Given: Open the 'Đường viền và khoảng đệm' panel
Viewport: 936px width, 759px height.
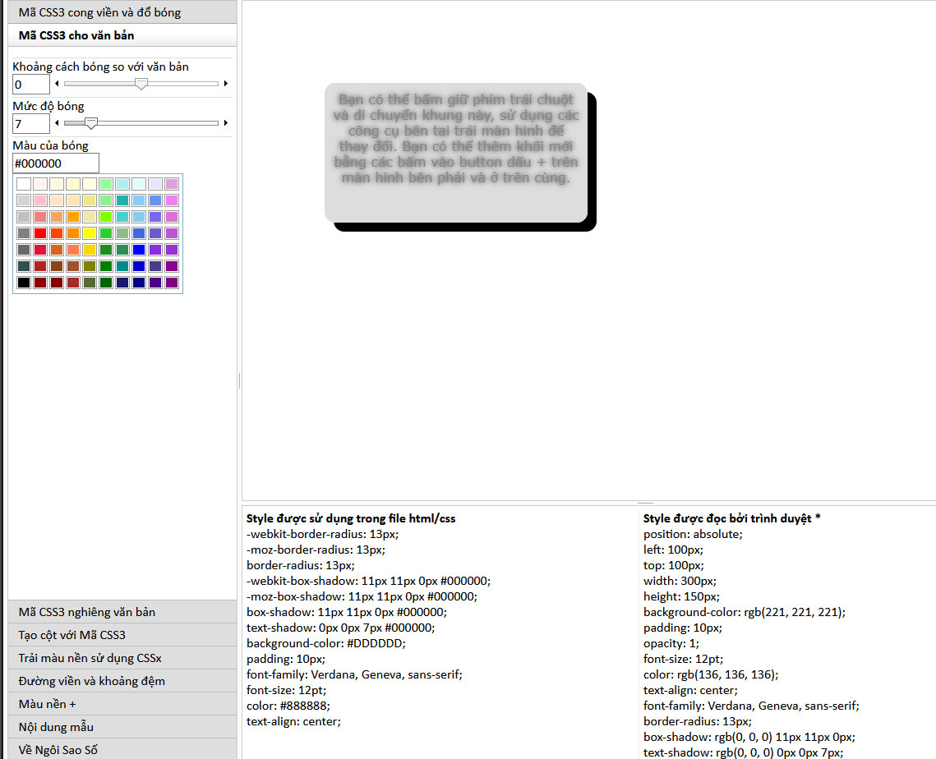Looking at the screenshot, I should (x=122, y=681).
